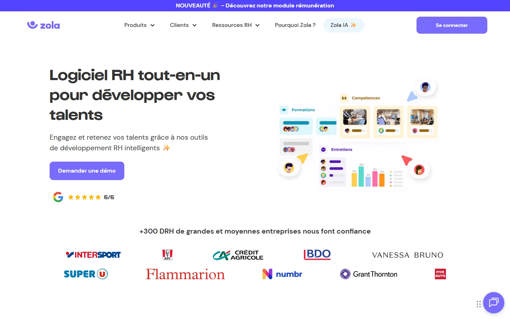
Task: Click the first Compétences photo card
Action: (355, 122)
